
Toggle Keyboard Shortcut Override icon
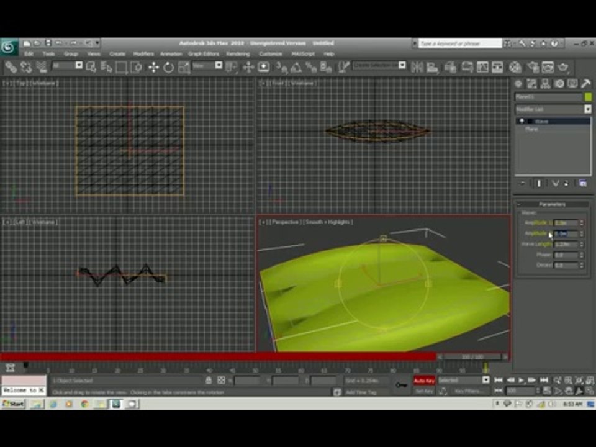[263, 68]
